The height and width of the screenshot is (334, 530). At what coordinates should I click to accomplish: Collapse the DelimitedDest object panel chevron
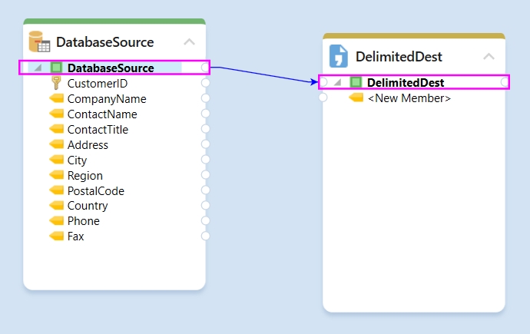pyautogui.click(x=489, y=57)
